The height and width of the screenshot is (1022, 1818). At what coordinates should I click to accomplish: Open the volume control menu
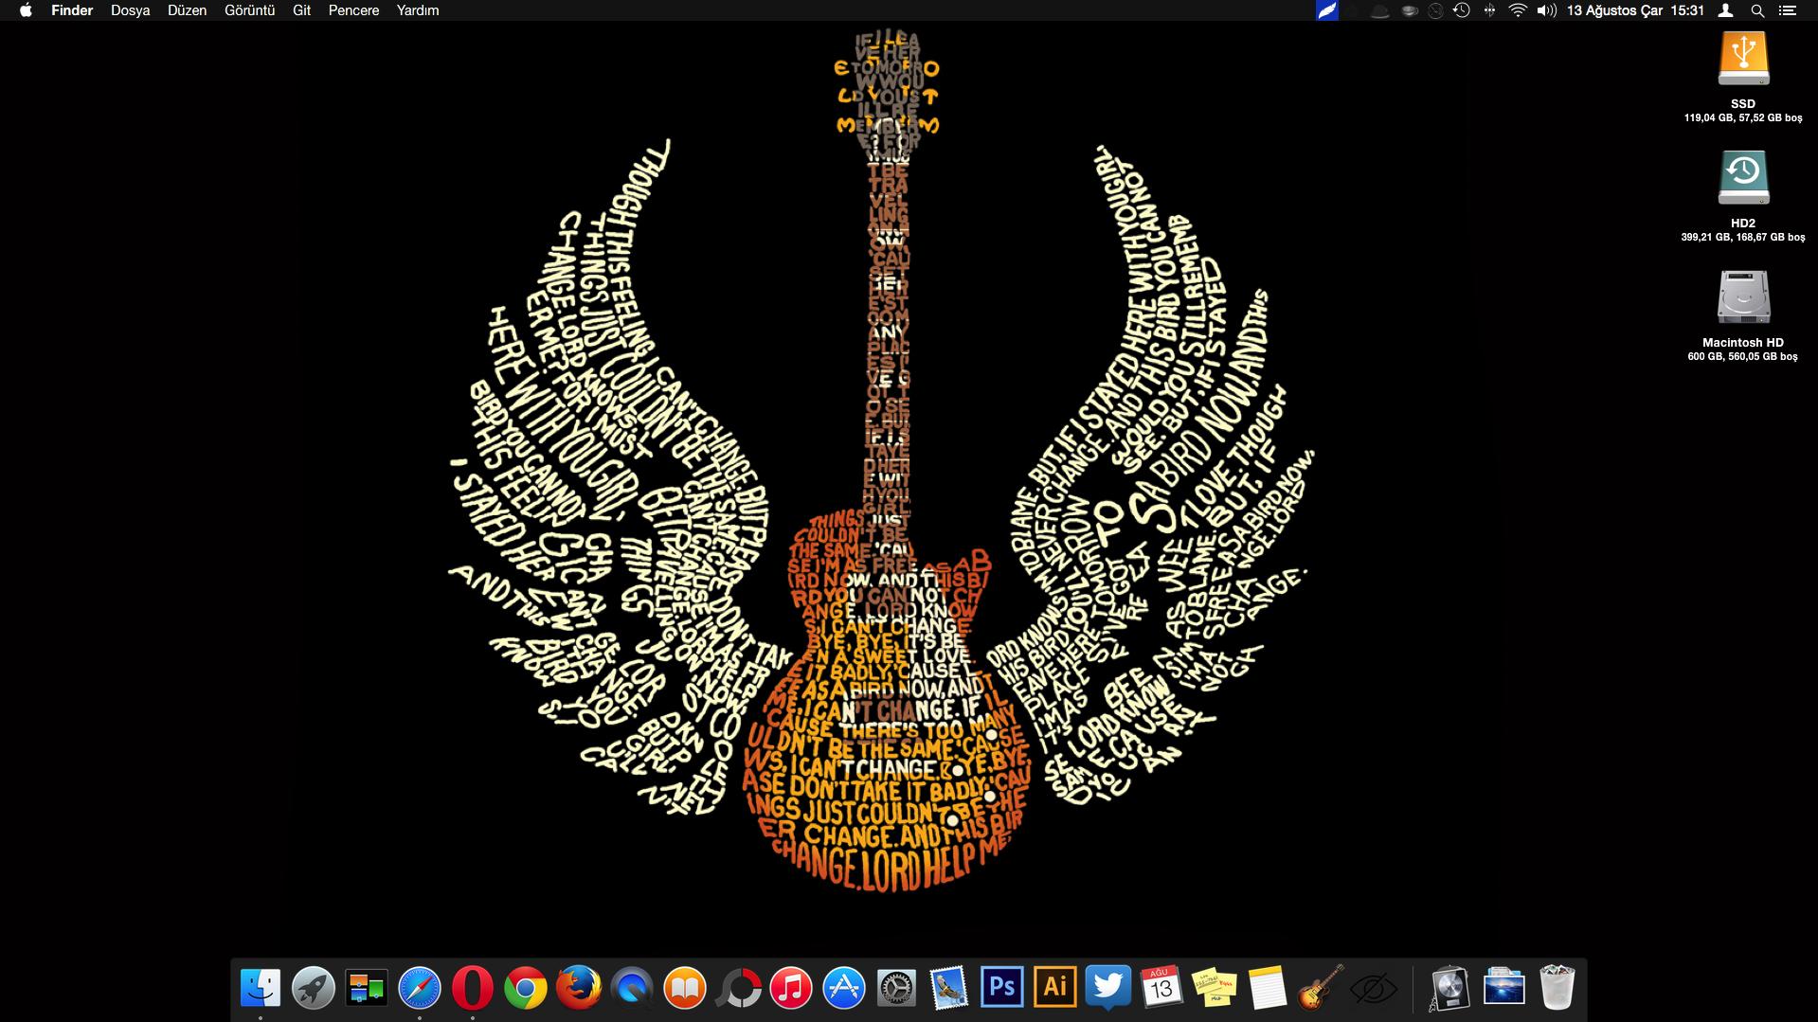tap(1546, 10)
